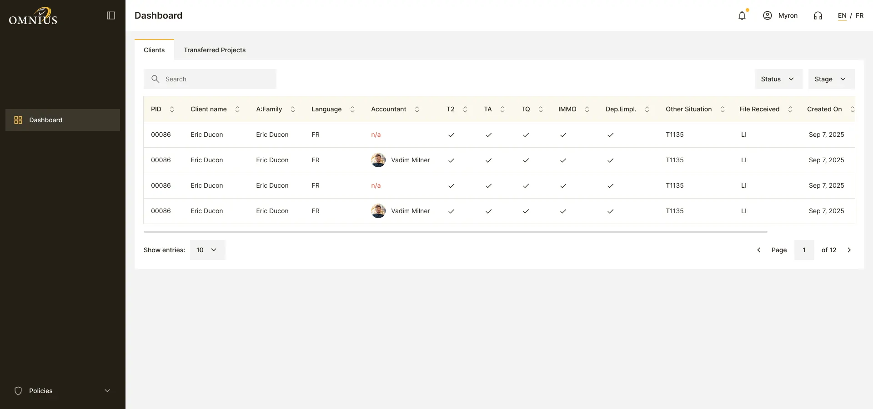Screen dimensions: 873x409
Task: Go to the next page arrow
Action: click(x=849, y=250)
